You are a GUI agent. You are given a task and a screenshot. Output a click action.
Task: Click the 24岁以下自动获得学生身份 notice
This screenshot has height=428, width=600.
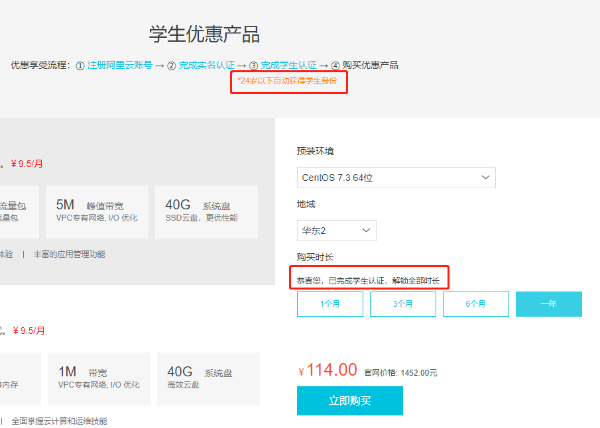coord(287,81)
